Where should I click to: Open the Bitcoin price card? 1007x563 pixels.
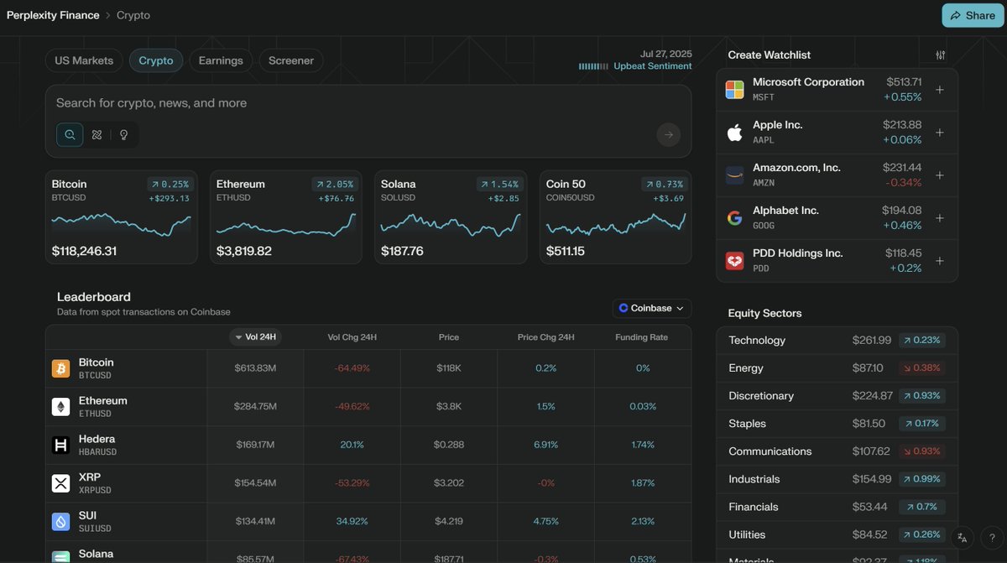pyautogui.click(x=121, y=217)
